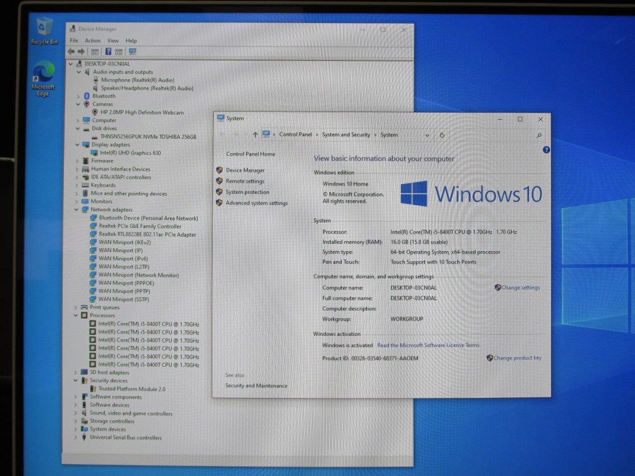This screenshot has height=476, width=635.
Task: Click the Up arrow in System window navigation
Action: pos(255,134)
